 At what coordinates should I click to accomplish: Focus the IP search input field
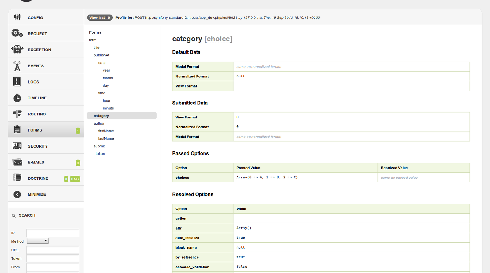coord(53,233)
